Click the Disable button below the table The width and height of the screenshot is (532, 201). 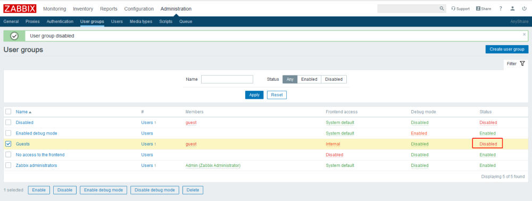point(65,190)
